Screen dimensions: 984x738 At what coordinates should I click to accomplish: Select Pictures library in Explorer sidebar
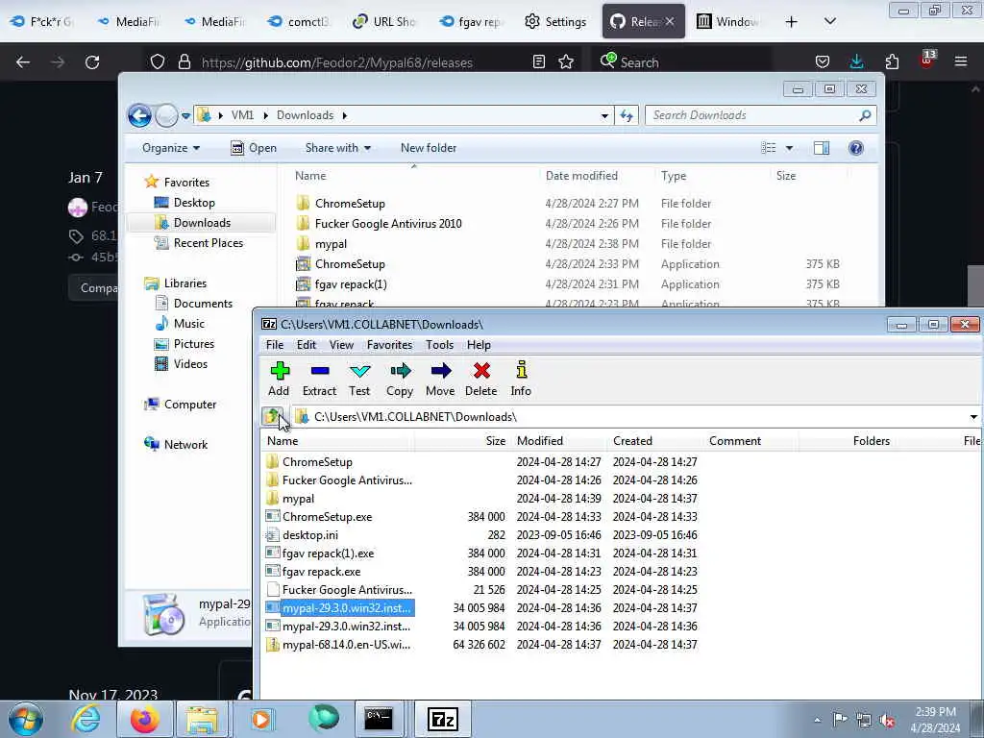pyautogui.click(x=193, y=344)
